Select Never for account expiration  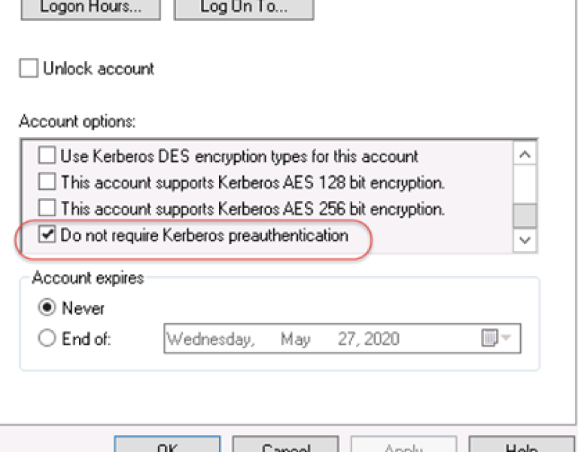click(47, 308)
